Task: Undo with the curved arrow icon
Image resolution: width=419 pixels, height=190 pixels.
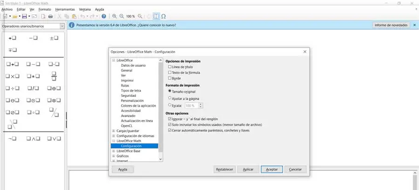Action: [x=82, y=17]
